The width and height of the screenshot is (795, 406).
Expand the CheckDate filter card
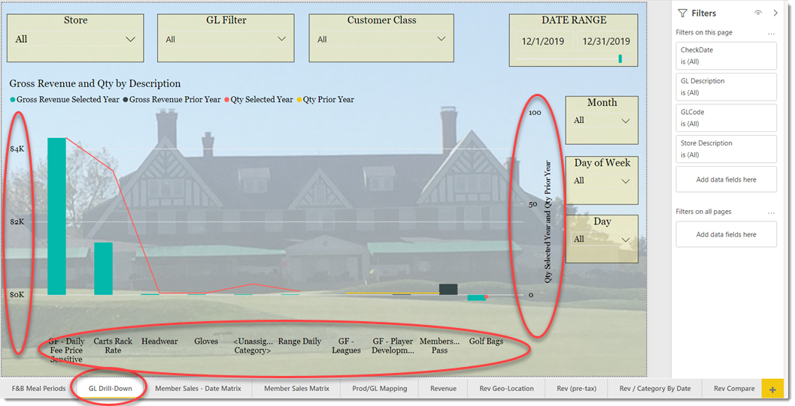point(726,56)
